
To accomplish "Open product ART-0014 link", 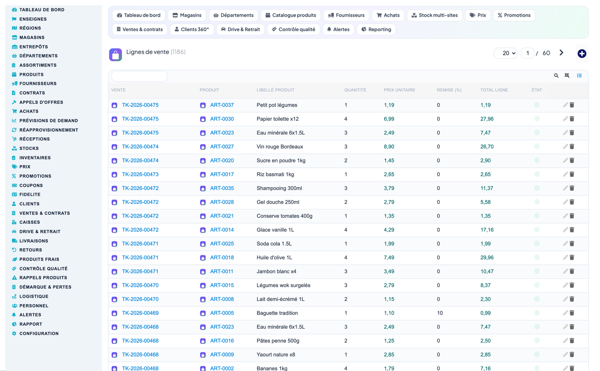I will click(222, 229).
